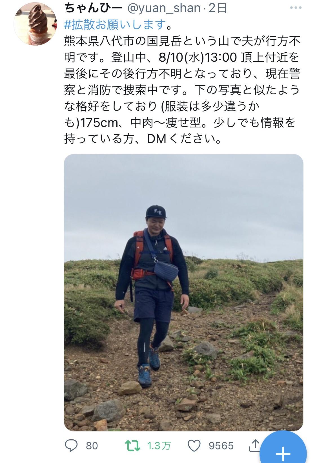This screenshot has height=463, width=317.
Task: Like the tweet with heart icon
Action: tap(194, 446)
